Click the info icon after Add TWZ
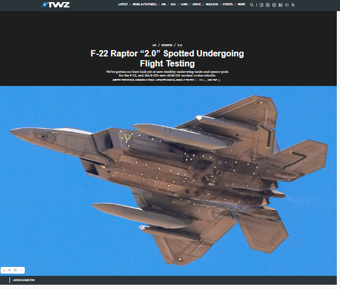Screen dimensions: 340x289 [219, 81]
